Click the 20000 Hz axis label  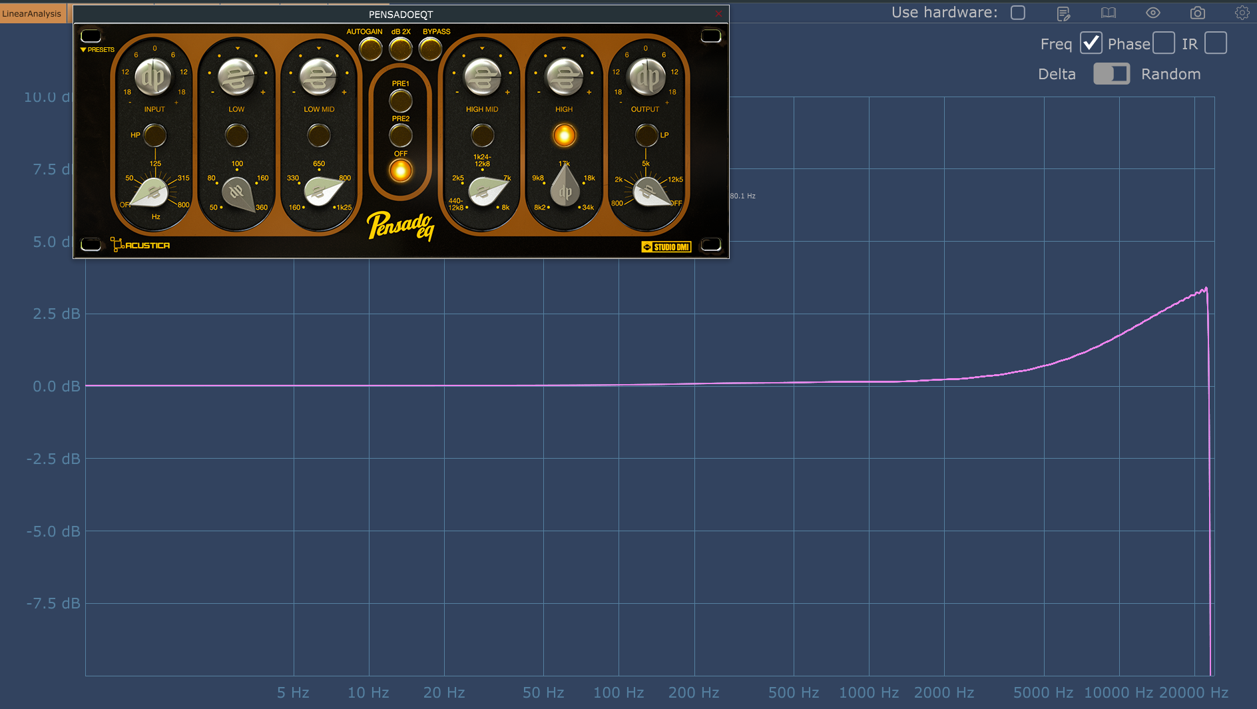pyautogui.click(x=1194, y=692)
